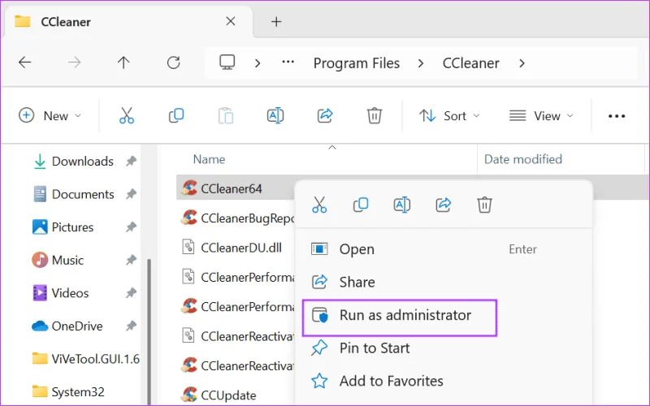Click the Paste icon in the toolbar
This screenshot has width=650, height=406.
pyautogui.click(x=226, y=115)
